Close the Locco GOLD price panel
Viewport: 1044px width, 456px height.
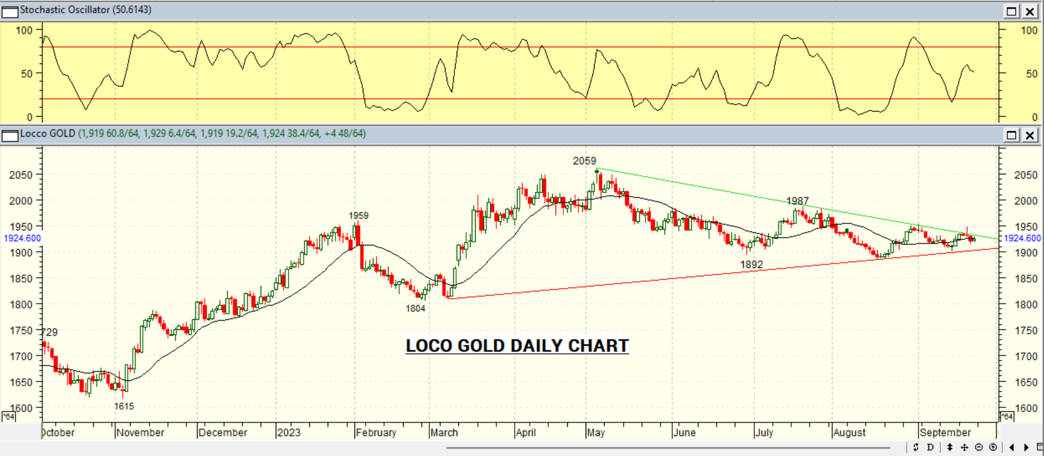click(x=1030, y=135)
